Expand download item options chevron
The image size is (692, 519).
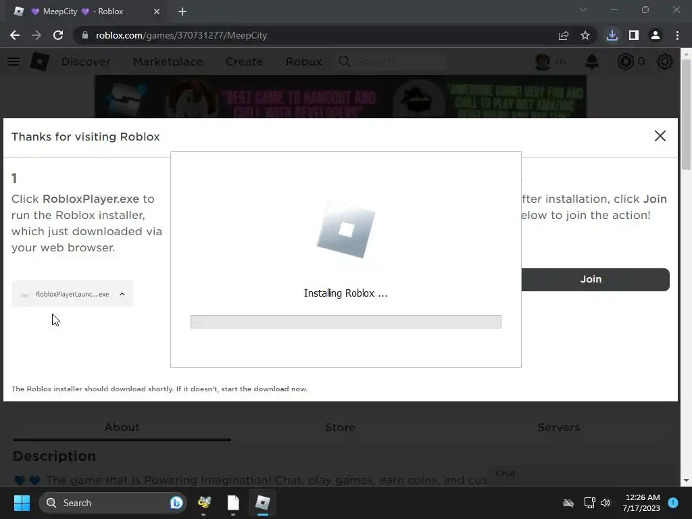click(122, 294)
